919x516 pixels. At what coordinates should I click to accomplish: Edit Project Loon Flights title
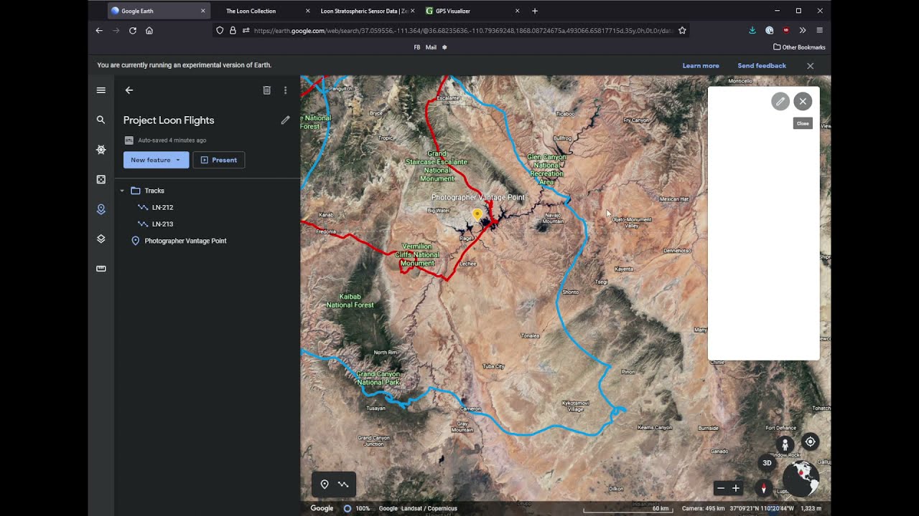(x=285, y=120)
